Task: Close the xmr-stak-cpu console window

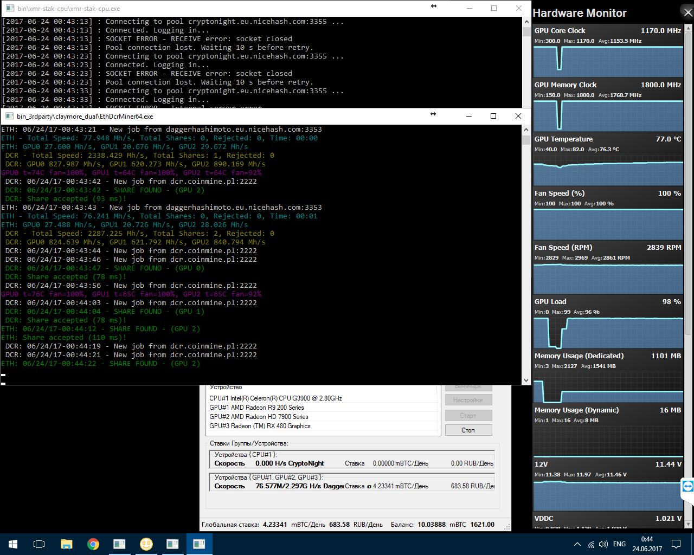Action: [519, 8]
